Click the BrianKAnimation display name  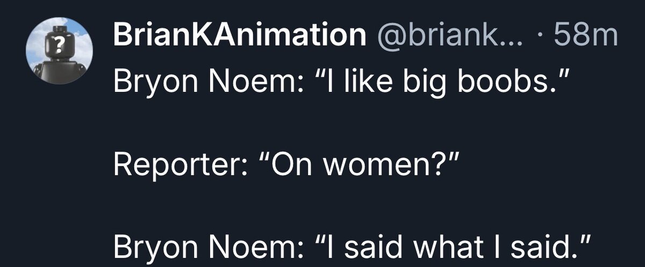pyautogui.click(x=239, y=37)
